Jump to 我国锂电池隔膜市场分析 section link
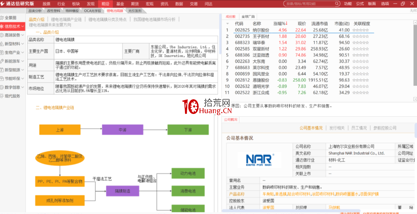417x214 pixels. point(154,19)
